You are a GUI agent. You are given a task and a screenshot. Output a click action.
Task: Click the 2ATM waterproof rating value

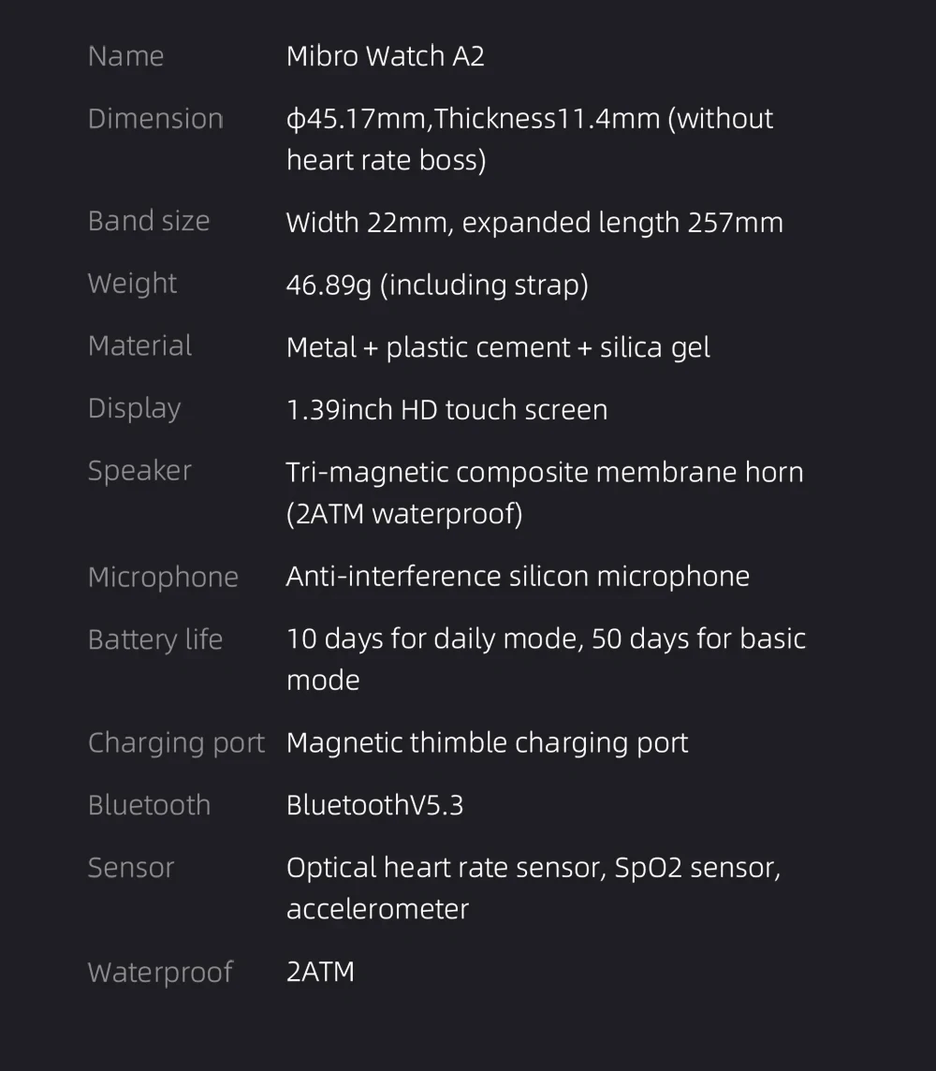320,972
